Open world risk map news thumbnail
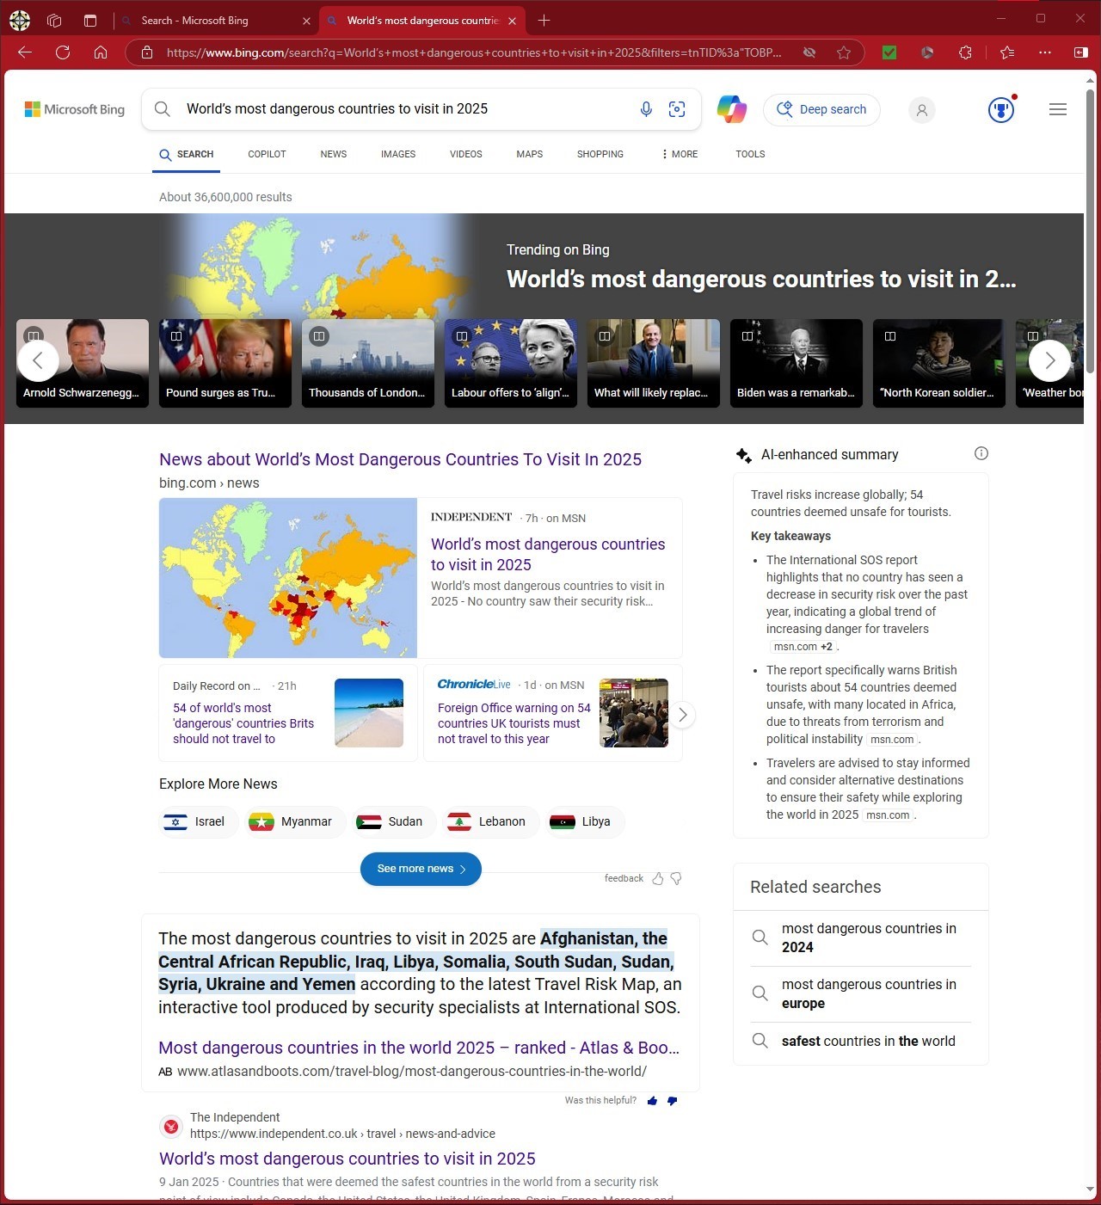The image size is (1101, 1205). (x=288, y=578)
